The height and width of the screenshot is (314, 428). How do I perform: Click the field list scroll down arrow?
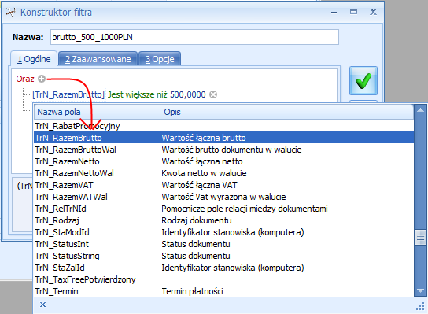(x=420, y=291)
